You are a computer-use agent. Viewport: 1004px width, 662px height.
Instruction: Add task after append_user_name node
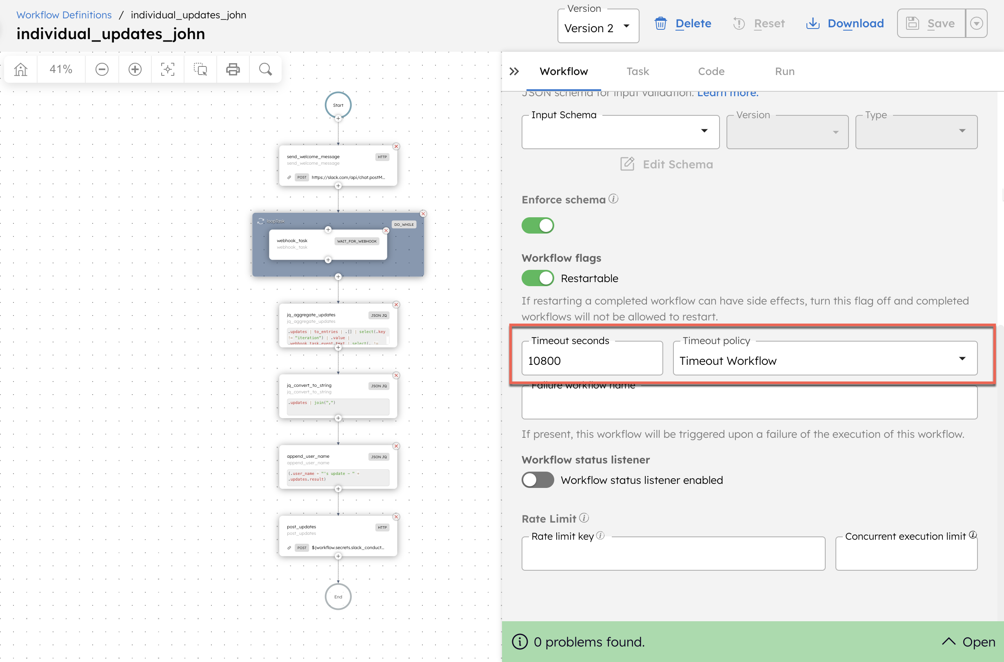point(338,489)
